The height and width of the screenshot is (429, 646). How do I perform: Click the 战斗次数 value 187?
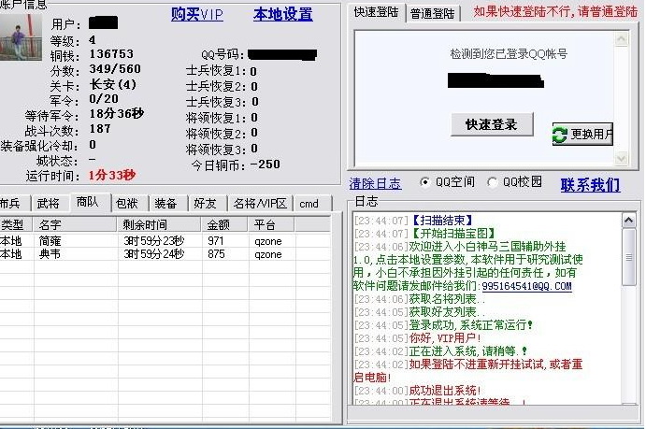tap(100, 129)
